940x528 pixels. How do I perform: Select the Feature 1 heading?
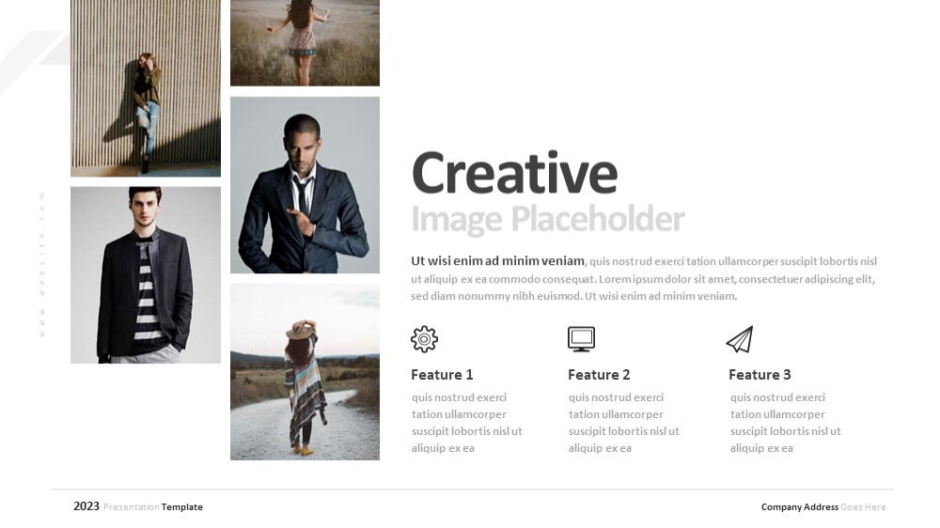[442, 375]
